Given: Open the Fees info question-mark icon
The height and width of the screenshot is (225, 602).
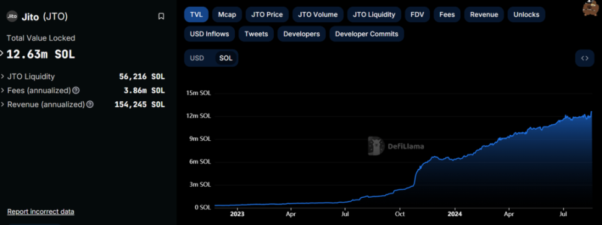Looking at the screenshot, I should (x=76, y=90).
